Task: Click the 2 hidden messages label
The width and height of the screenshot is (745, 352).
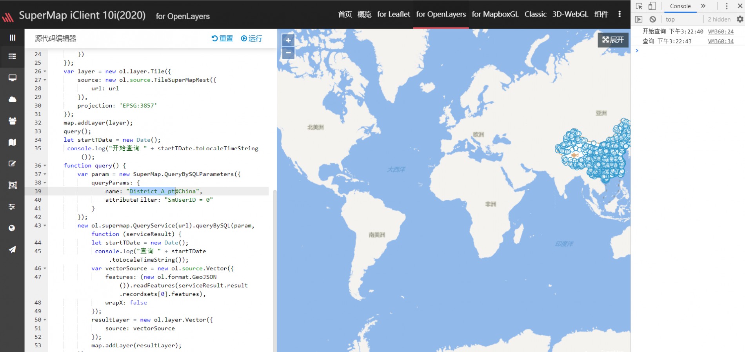Action: 719,19
